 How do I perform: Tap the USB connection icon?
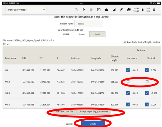(x=84, y=10)
